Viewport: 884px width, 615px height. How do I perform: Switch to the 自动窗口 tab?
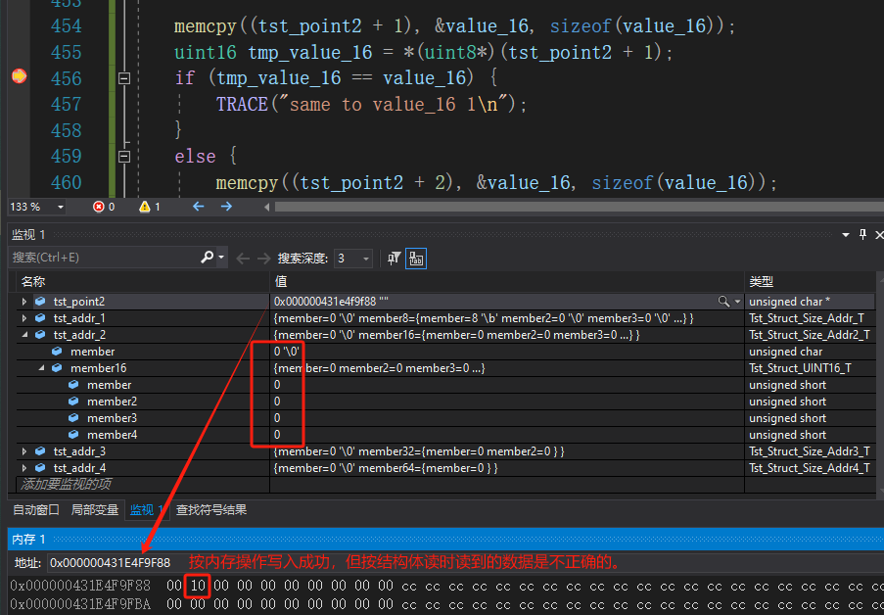(36, 510)
